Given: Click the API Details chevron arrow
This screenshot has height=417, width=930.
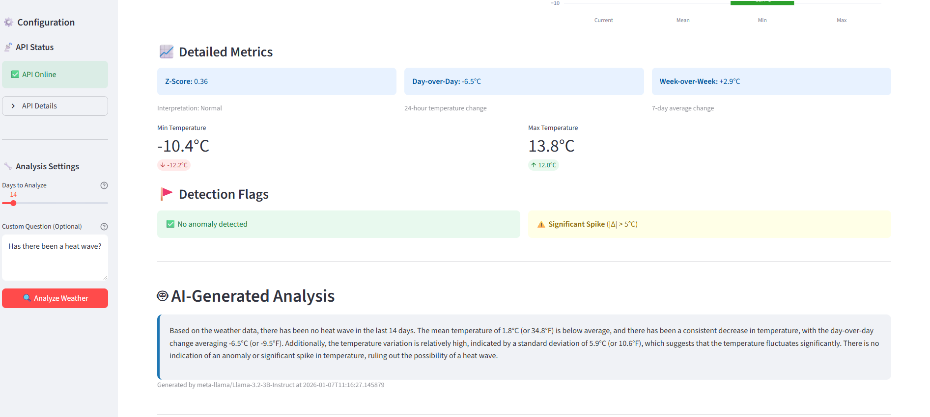Looking at the screenshot, I should [x=13, y=106].
